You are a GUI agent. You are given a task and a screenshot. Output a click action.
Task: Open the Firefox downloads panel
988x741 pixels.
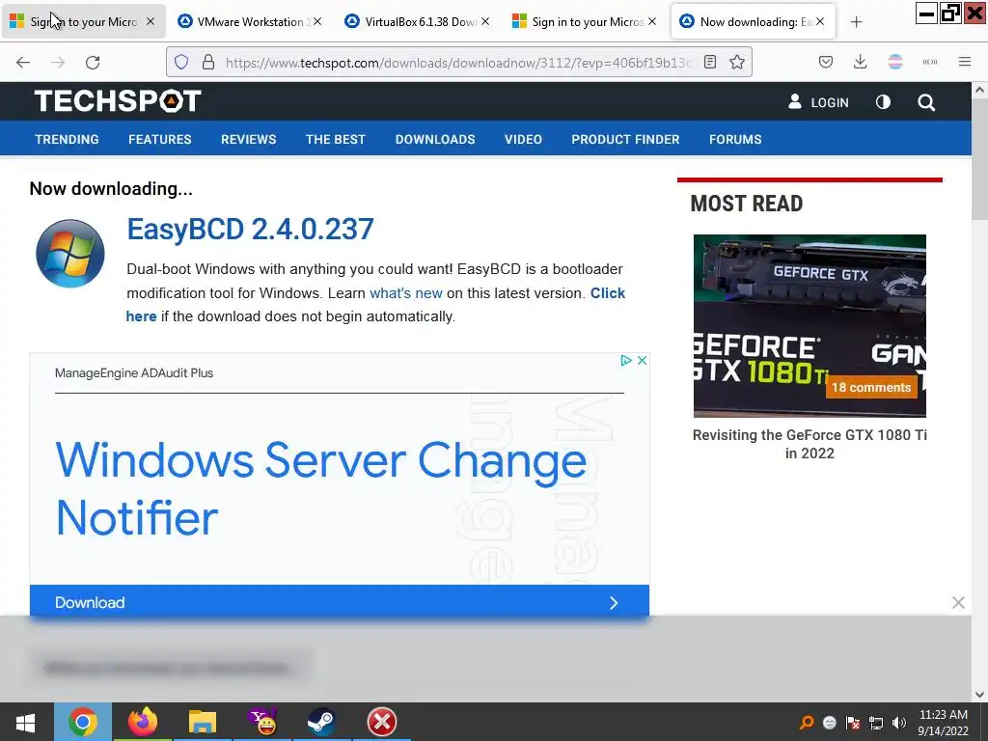point(860,62)
